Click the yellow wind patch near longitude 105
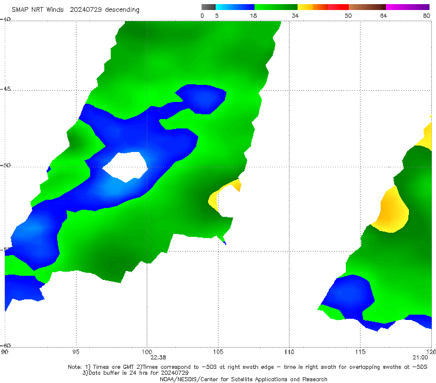This screenshot has width=436, height=383. [214, 200]
